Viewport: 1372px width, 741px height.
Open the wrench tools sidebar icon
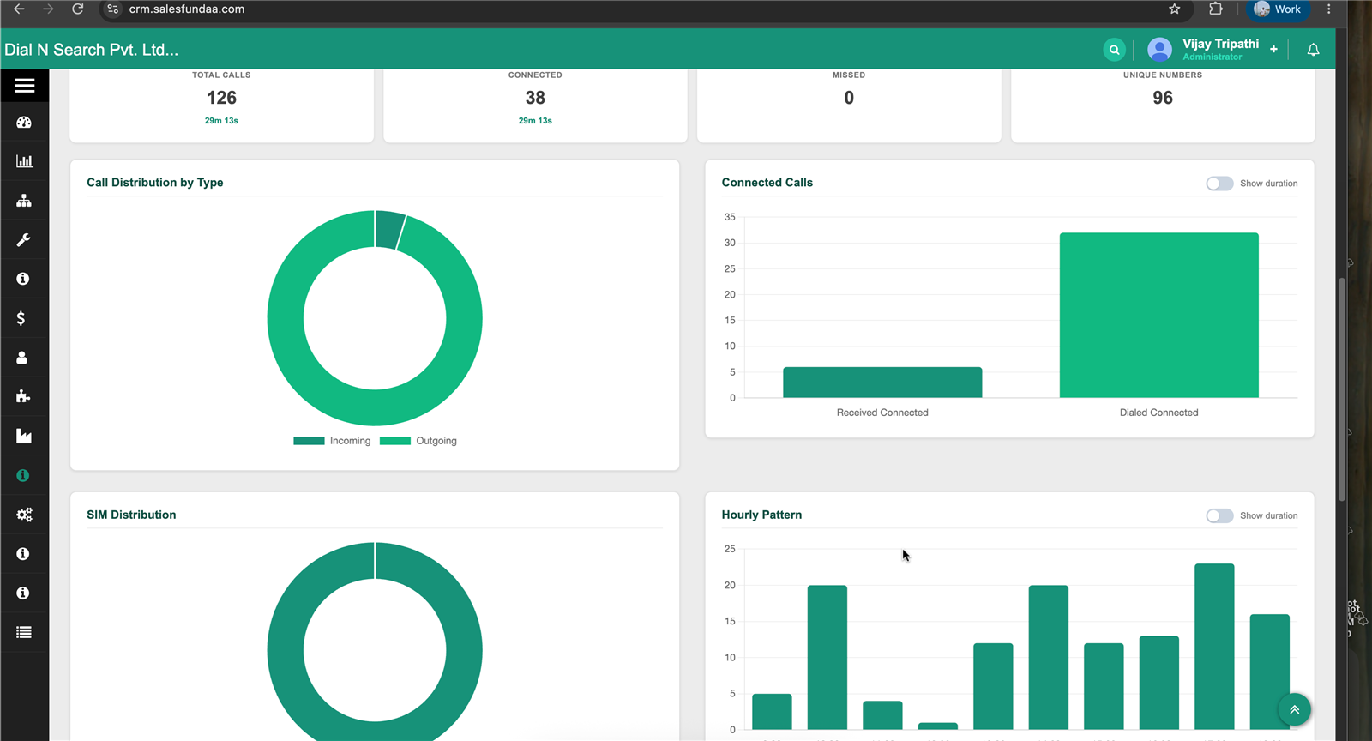23,240
